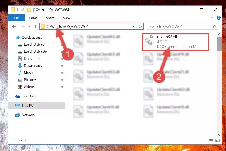This screenshot has width=226, height=151.
Task: Minimize the SysWOW64 window
Action: (x=188, y=10)
